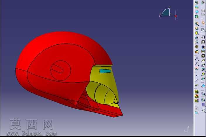Select the Select arrow cursor tool

tap(203, 23)
